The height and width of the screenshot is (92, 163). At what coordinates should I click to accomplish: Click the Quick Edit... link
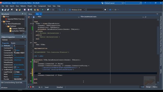pyautogui.click(x=19, y=83)
